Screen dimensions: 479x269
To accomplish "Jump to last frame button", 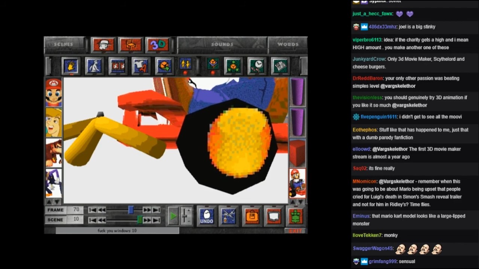I will click(x=156, y=210).
